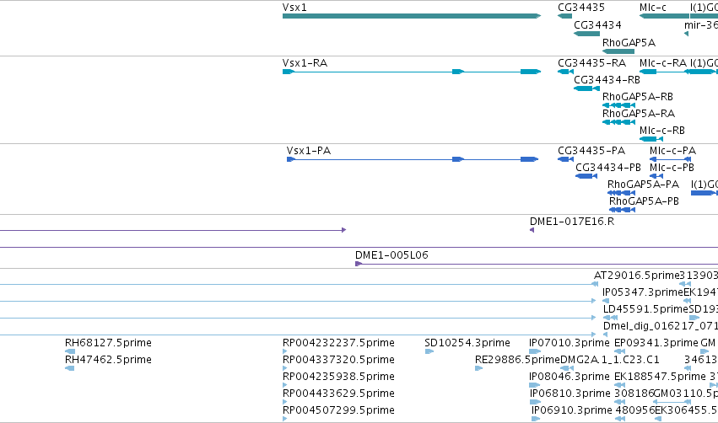Select the RP004337320.5prime EST
Screen dimensions: 718x423
pyautogui.click(x=285, y=368)
